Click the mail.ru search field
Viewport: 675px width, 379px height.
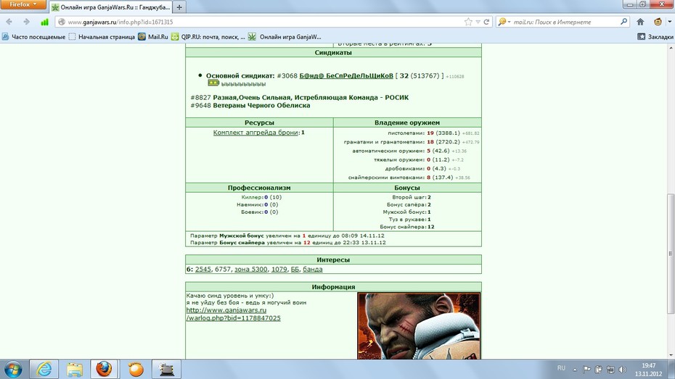(565, 22)
